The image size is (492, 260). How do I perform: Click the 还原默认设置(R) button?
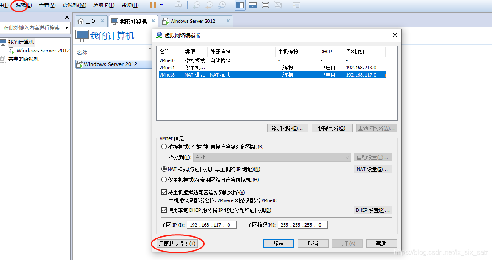[177, 244]
